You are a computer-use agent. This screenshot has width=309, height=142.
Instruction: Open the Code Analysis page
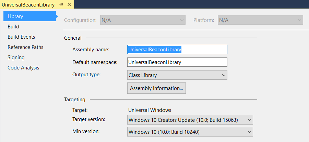[x=23, y=68]
